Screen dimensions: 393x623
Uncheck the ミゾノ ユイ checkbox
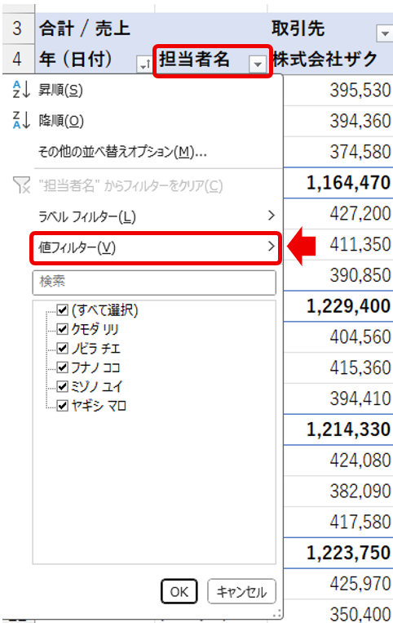pos(63,386)
